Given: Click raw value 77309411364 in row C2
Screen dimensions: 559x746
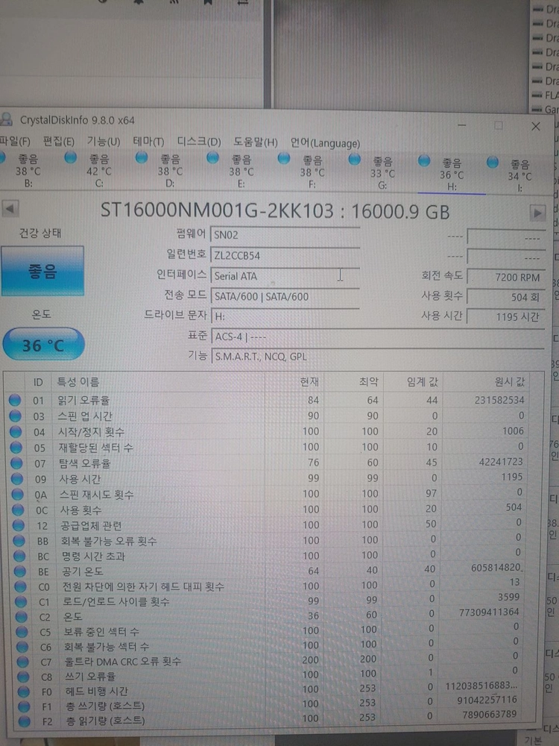Looking at the screenshot, I should coord(489,612).
